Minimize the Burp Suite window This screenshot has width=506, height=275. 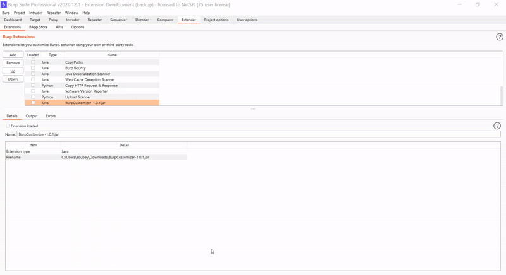pos(459,4)
